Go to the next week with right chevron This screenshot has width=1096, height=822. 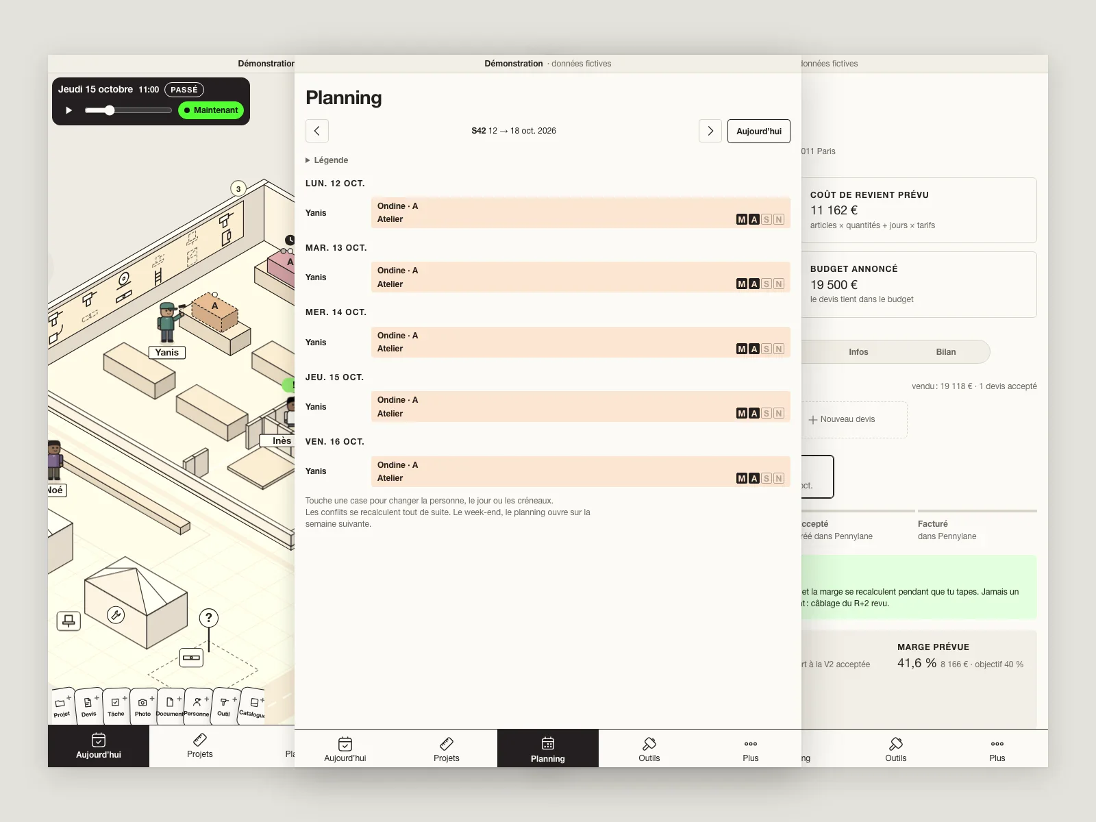710,131
